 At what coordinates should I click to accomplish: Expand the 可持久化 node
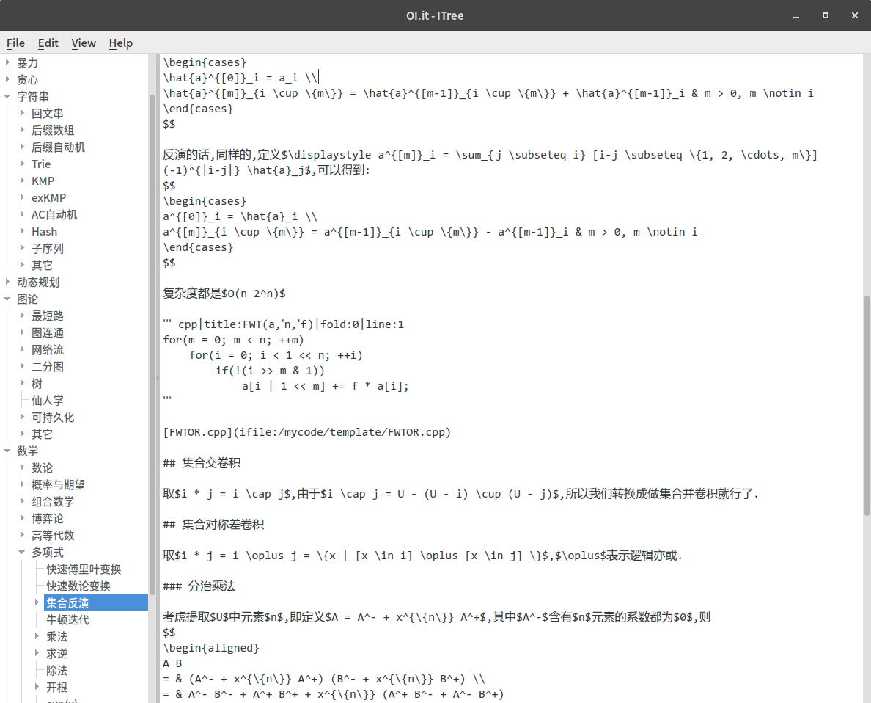pos(22,417)
